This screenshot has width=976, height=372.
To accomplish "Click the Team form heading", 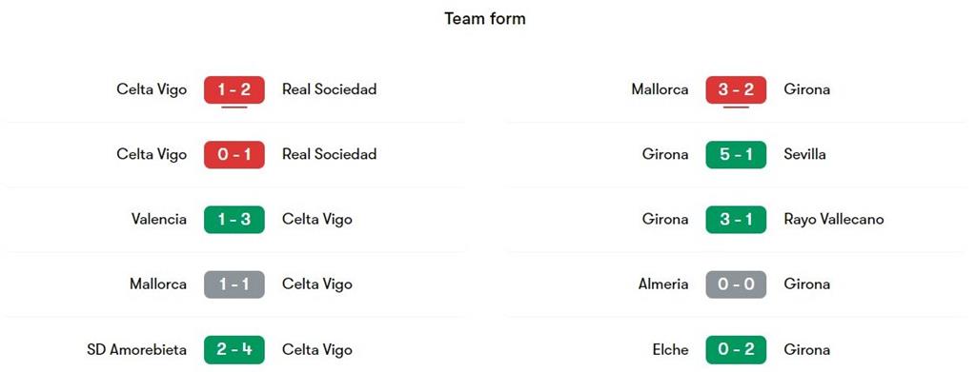I will (x=485, y=19).
